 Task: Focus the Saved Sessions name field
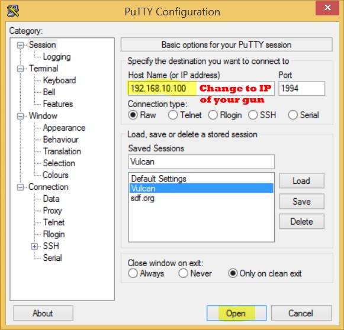201,161
